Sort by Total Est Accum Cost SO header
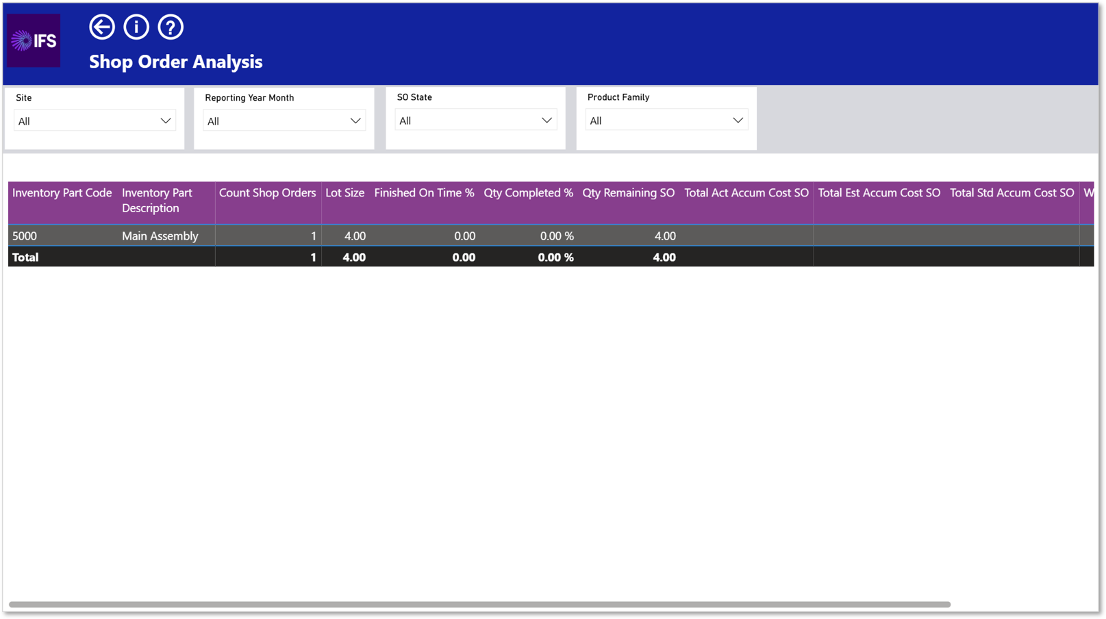This screenshot has width=1106, height=619. pos(879,193)
